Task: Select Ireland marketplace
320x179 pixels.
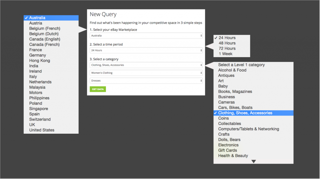Action: [51, 71]
